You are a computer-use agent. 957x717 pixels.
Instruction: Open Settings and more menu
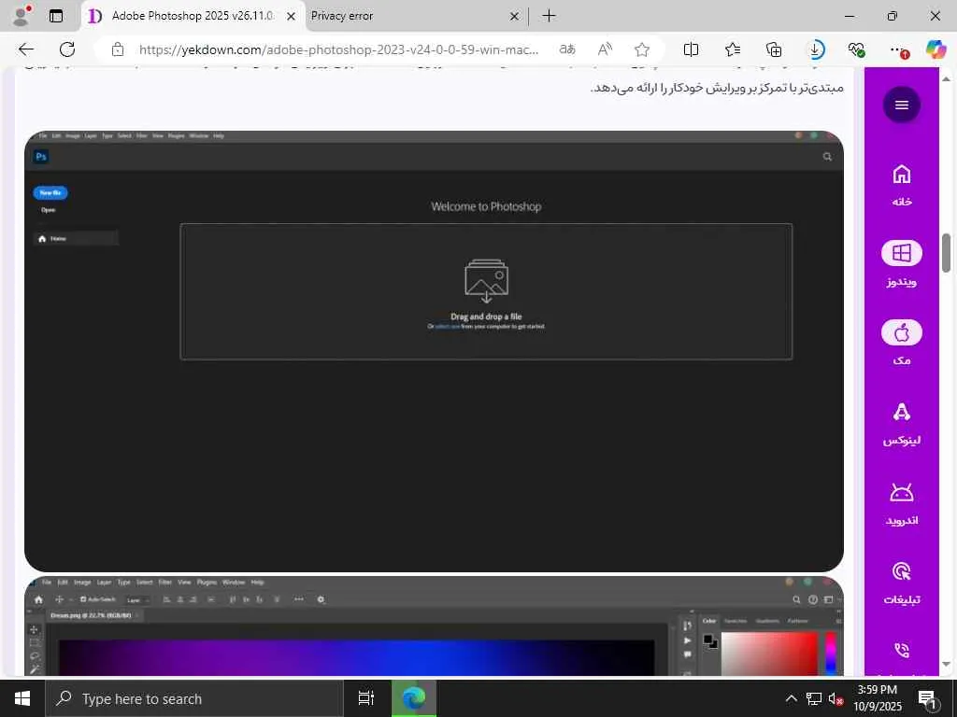pyautogui.click(x=897, y=49)
